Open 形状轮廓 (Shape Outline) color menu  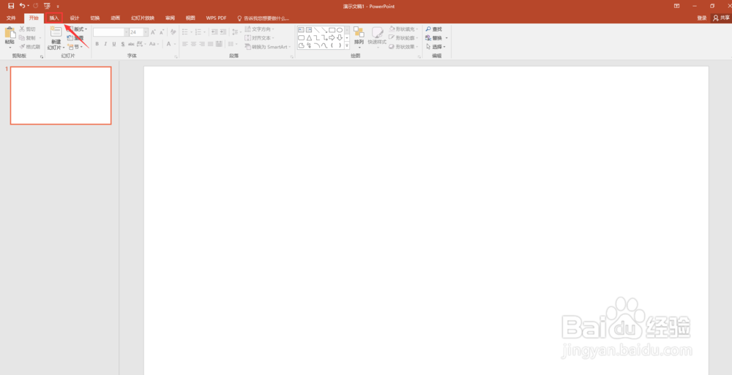pyautogui.click(x=403, y=38)
